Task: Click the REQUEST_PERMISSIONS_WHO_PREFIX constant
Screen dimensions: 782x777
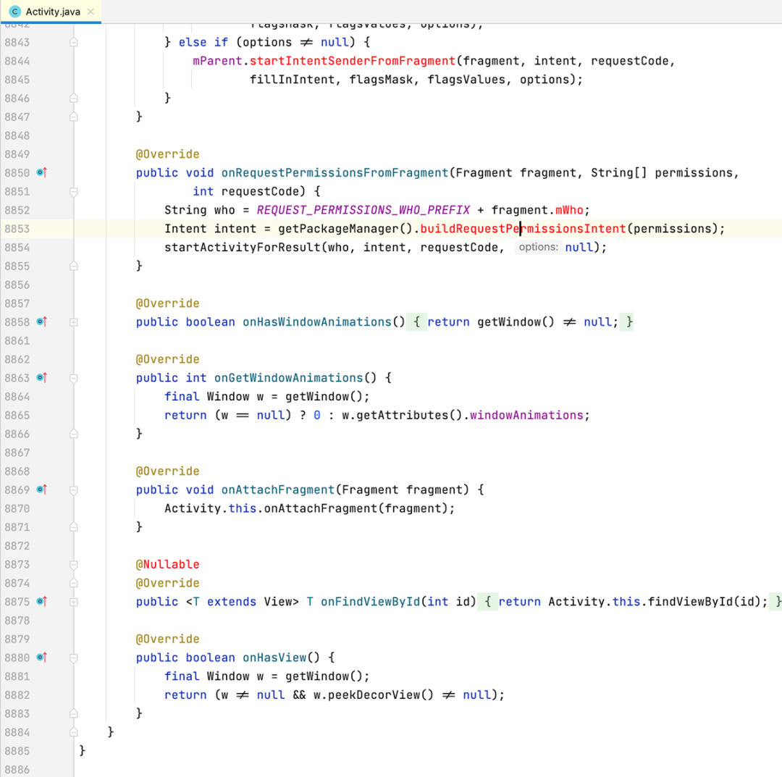Action: (x=363, y=210)
